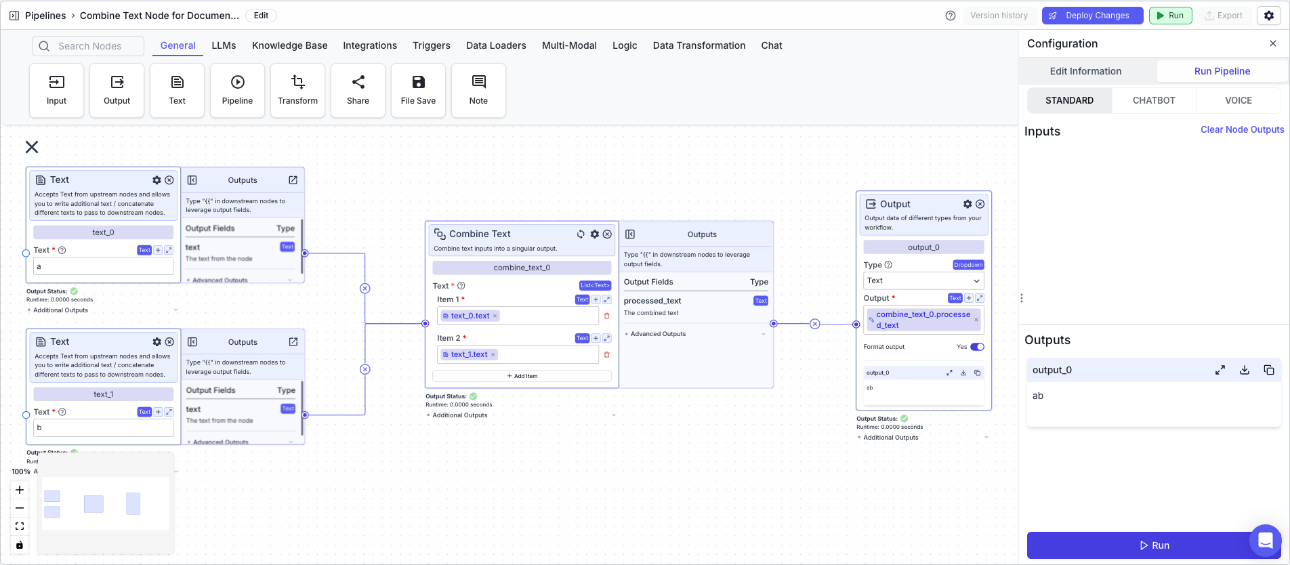The width and height of the screenshot is (1290, 565).
Task: Click the refresh icon on Combine Text node
Action: click(581, 234)
